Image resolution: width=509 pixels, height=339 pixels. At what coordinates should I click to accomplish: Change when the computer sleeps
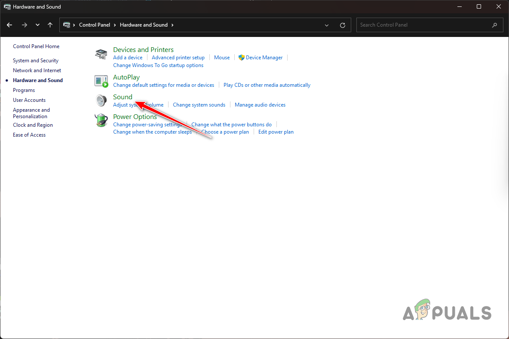click(152, 132)
